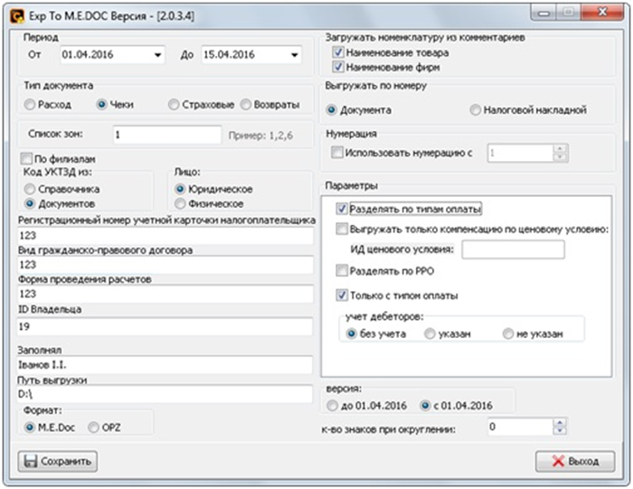Expand the numbering start value spinner
This screenshot has height=489, width=633.
click(x=557, y=155)
